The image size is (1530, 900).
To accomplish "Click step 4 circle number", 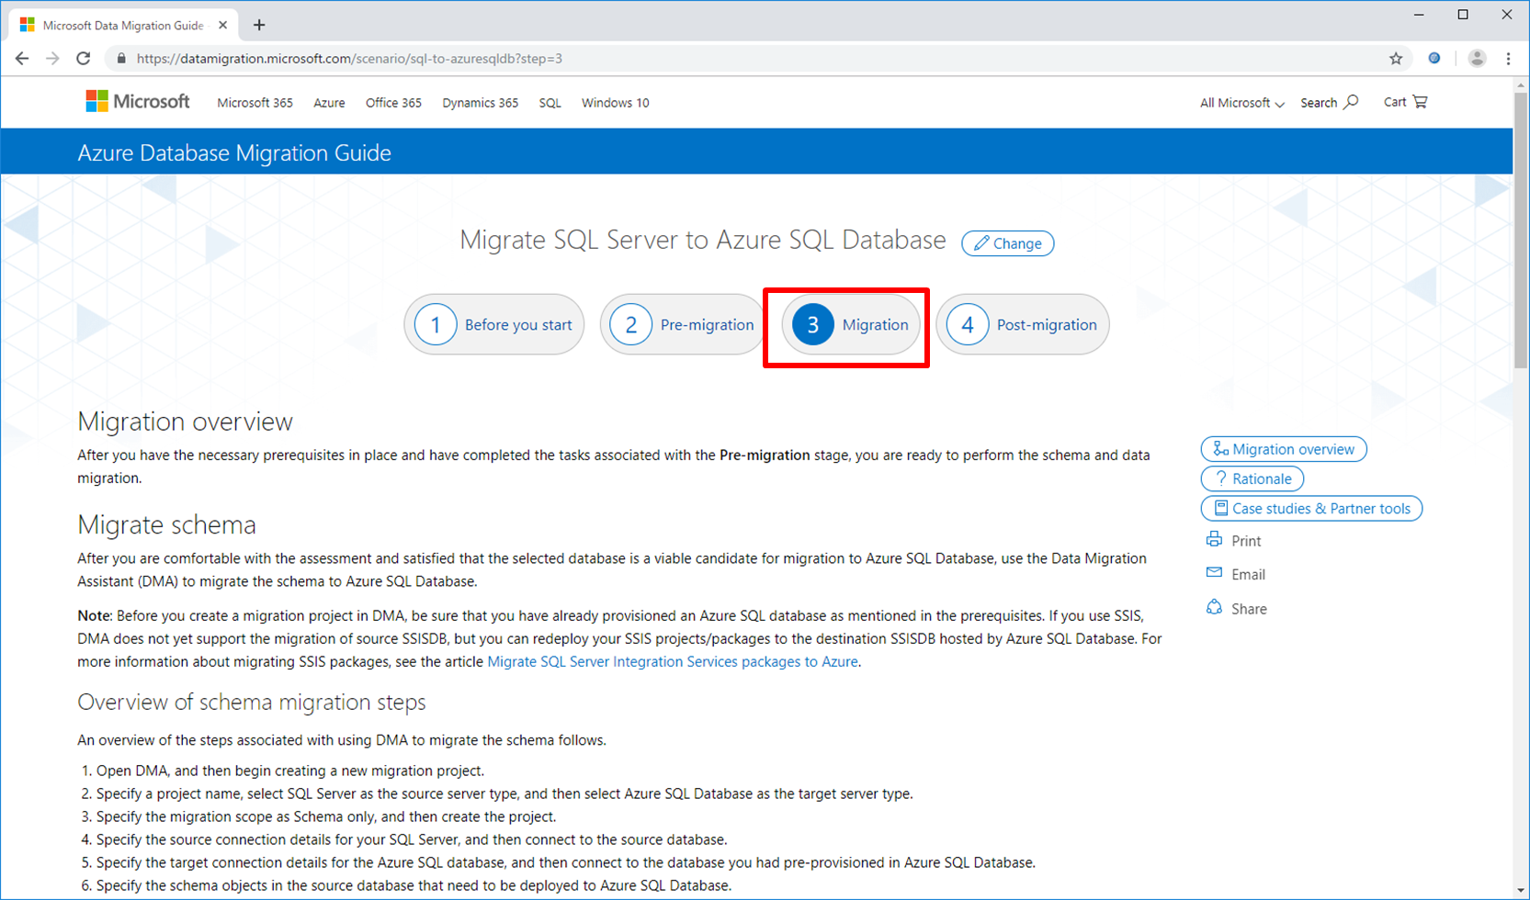I will [x=968, y=324].
